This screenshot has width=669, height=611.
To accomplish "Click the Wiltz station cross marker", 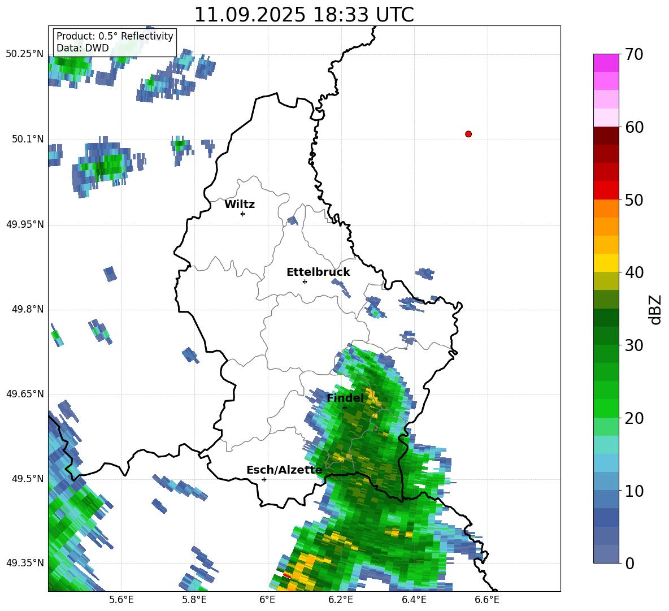I will (x=242, y=214).
